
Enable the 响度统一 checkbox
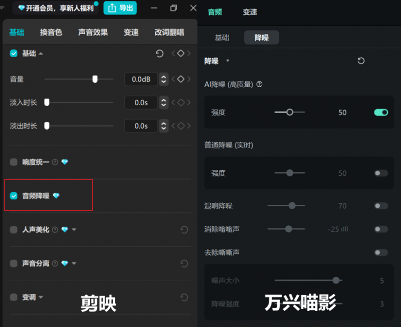coord(14,162)
